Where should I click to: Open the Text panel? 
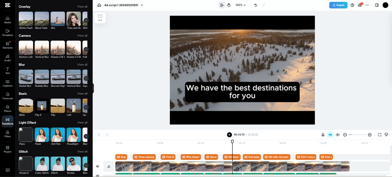[x=8, y=71]
